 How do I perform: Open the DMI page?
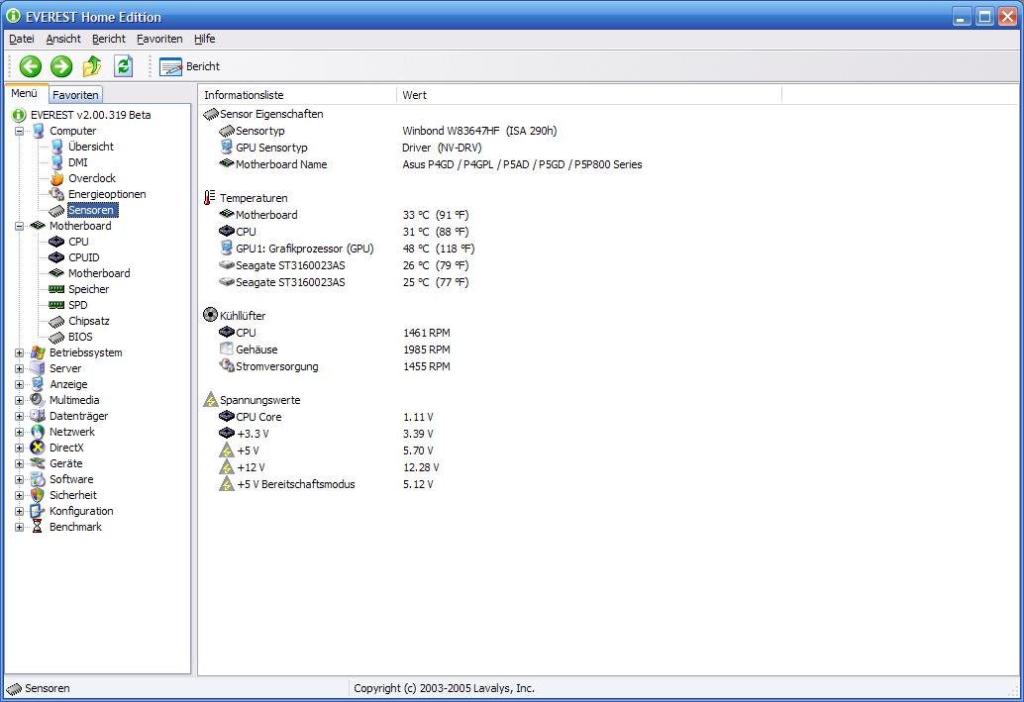click(77, 162)
